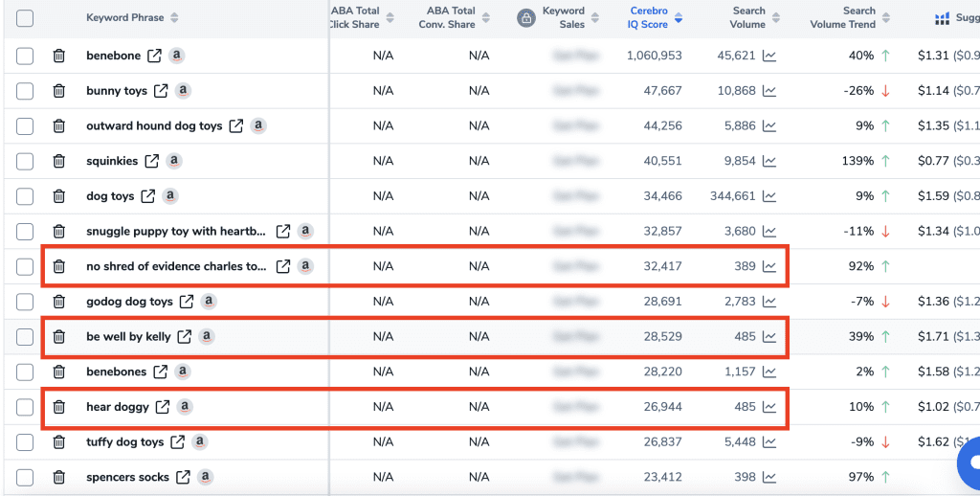
Task: Open godog dog toys external link
Action: click(x=187, y=302)
